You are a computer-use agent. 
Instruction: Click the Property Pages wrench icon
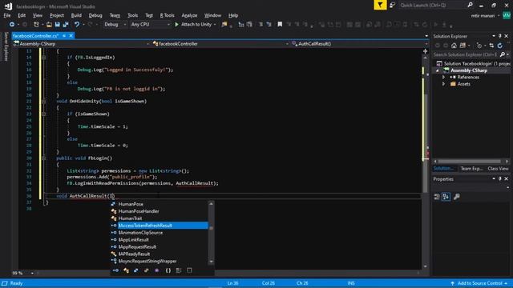[x=457, y=197]
